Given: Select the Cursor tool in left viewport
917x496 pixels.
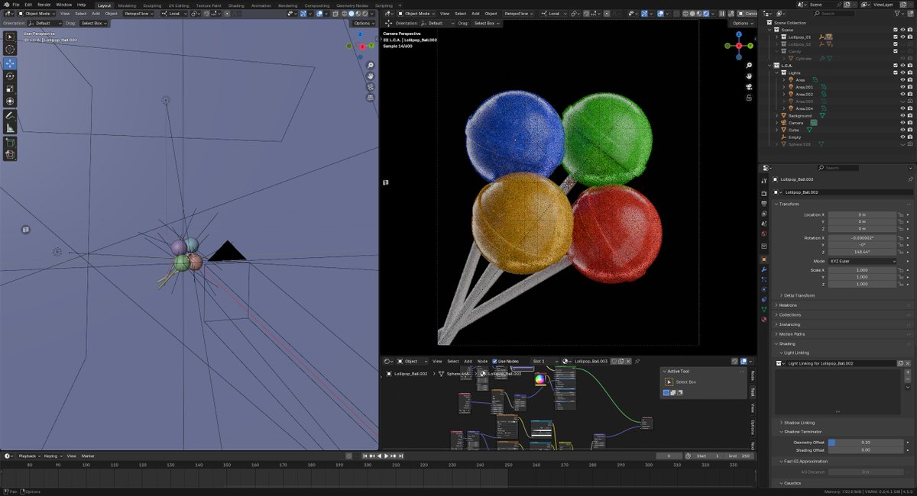Looking at the screenshot, I should click(10, 49).
